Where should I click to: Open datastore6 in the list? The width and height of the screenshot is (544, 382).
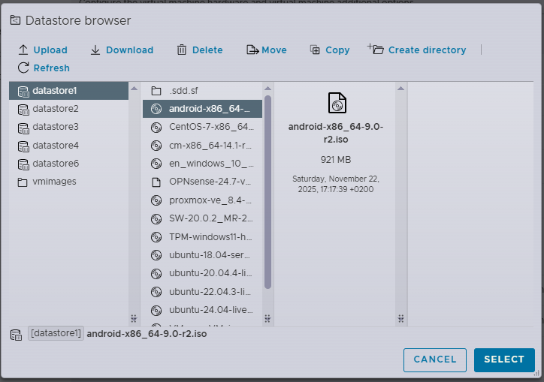point(68,164)
